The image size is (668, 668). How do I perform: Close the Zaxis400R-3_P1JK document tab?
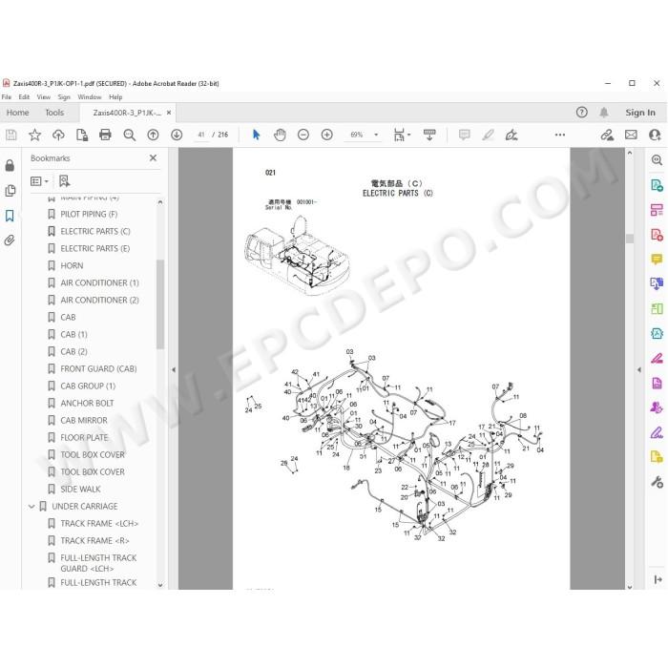point(169,113)
